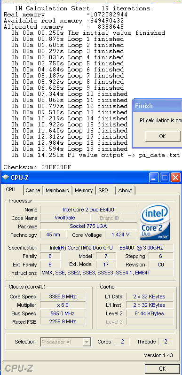182x375 pixels.
Task: Click the Available real memory line
Action: coord(63,21)
